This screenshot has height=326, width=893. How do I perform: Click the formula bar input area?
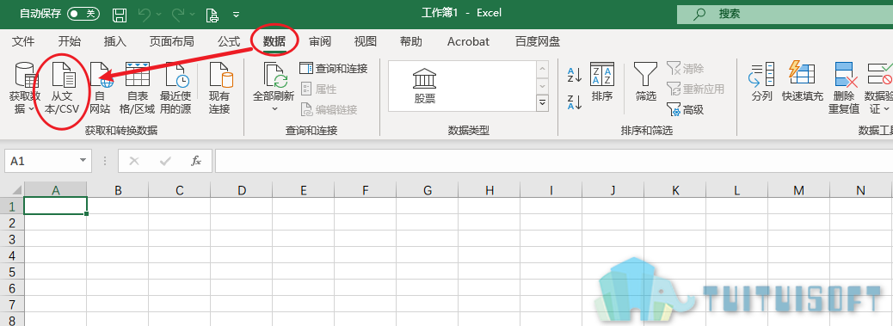(554, 161)
